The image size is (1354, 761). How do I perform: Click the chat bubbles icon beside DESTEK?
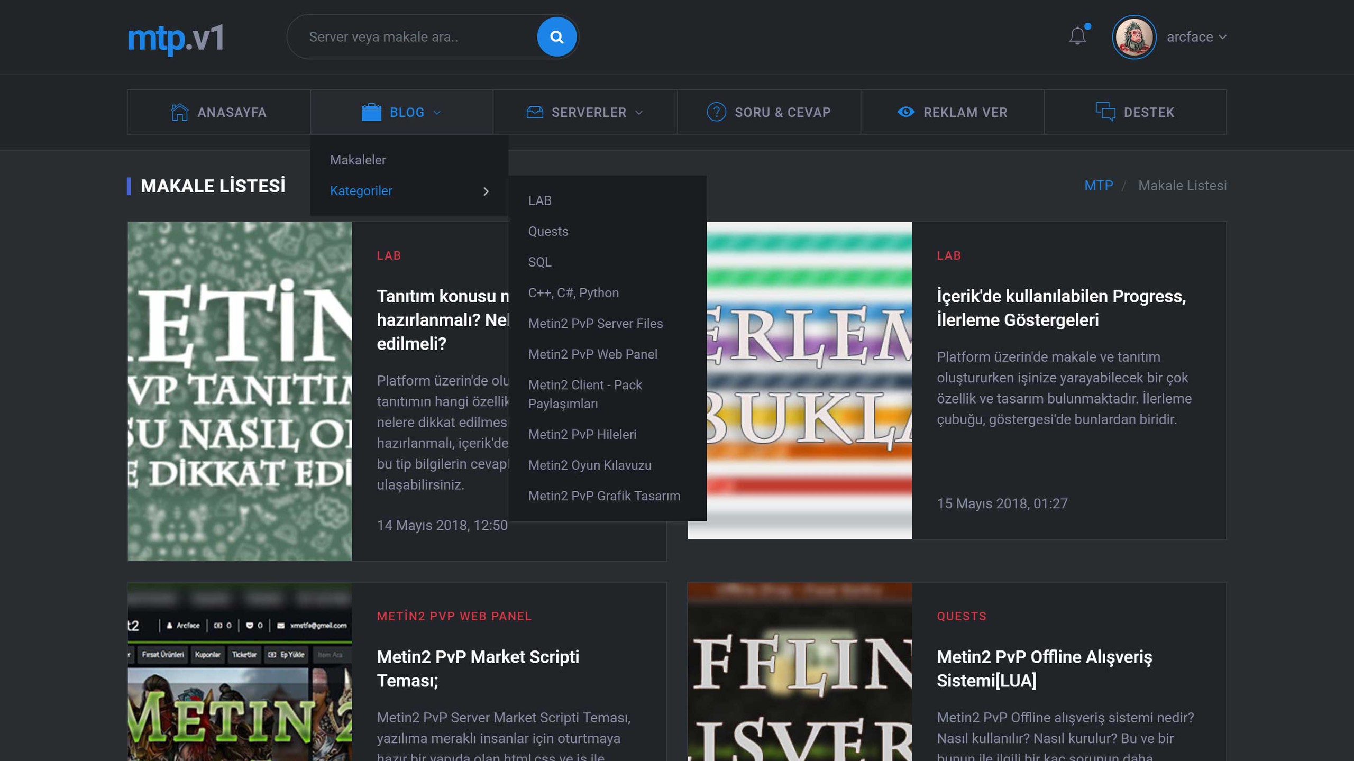point(1105,112)
